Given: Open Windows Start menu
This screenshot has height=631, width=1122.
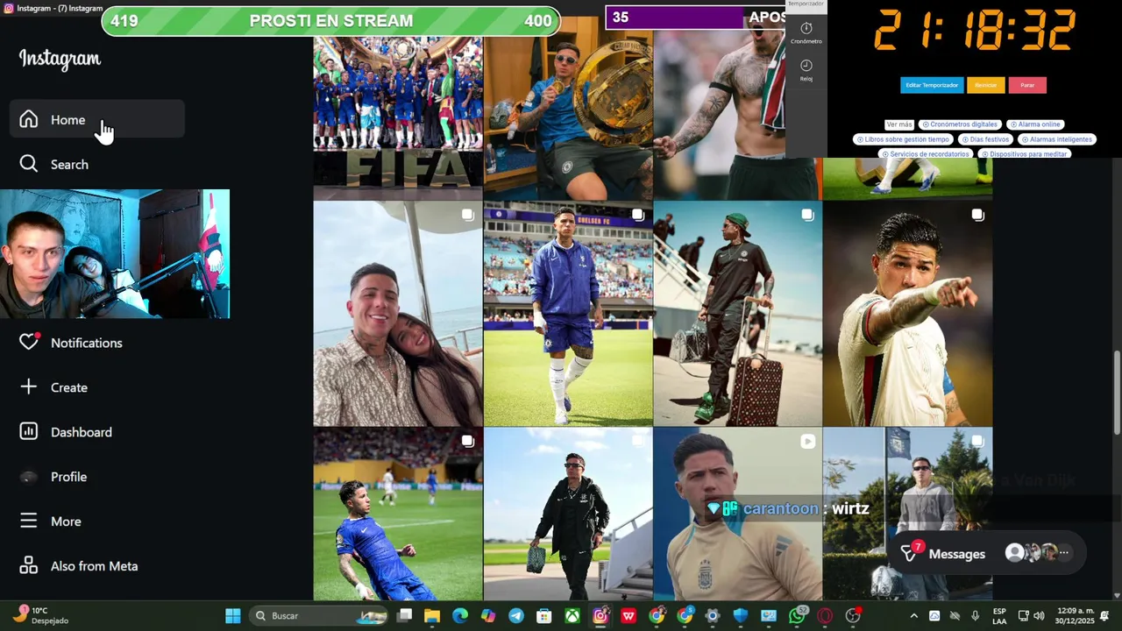Looking at the screenshot, I should [232, 616].
